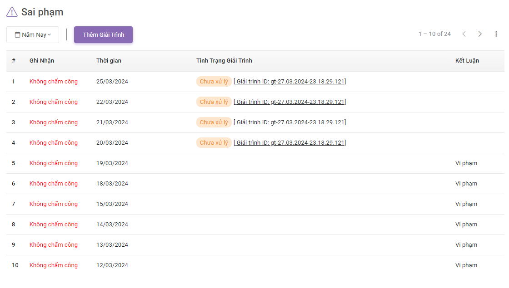Screen dimensions: 509x288
Task: Click Chưa xử lý badge in row 3
Action: click(214, 122)
